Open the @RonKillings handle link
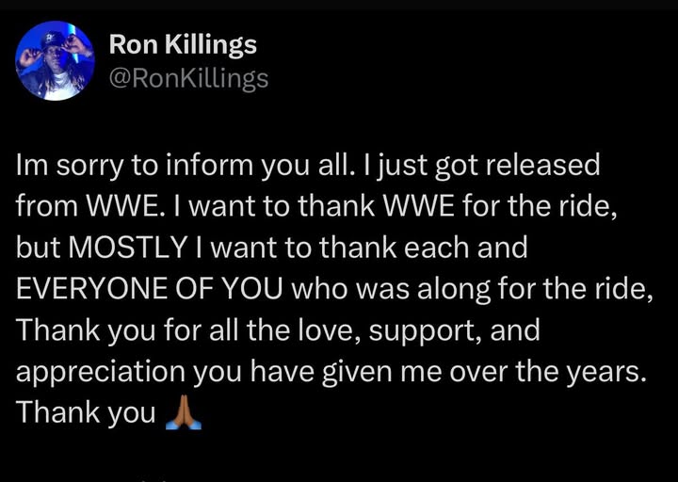Image resolution: width=678 pixels, height=482 pixels. point(188,78)
